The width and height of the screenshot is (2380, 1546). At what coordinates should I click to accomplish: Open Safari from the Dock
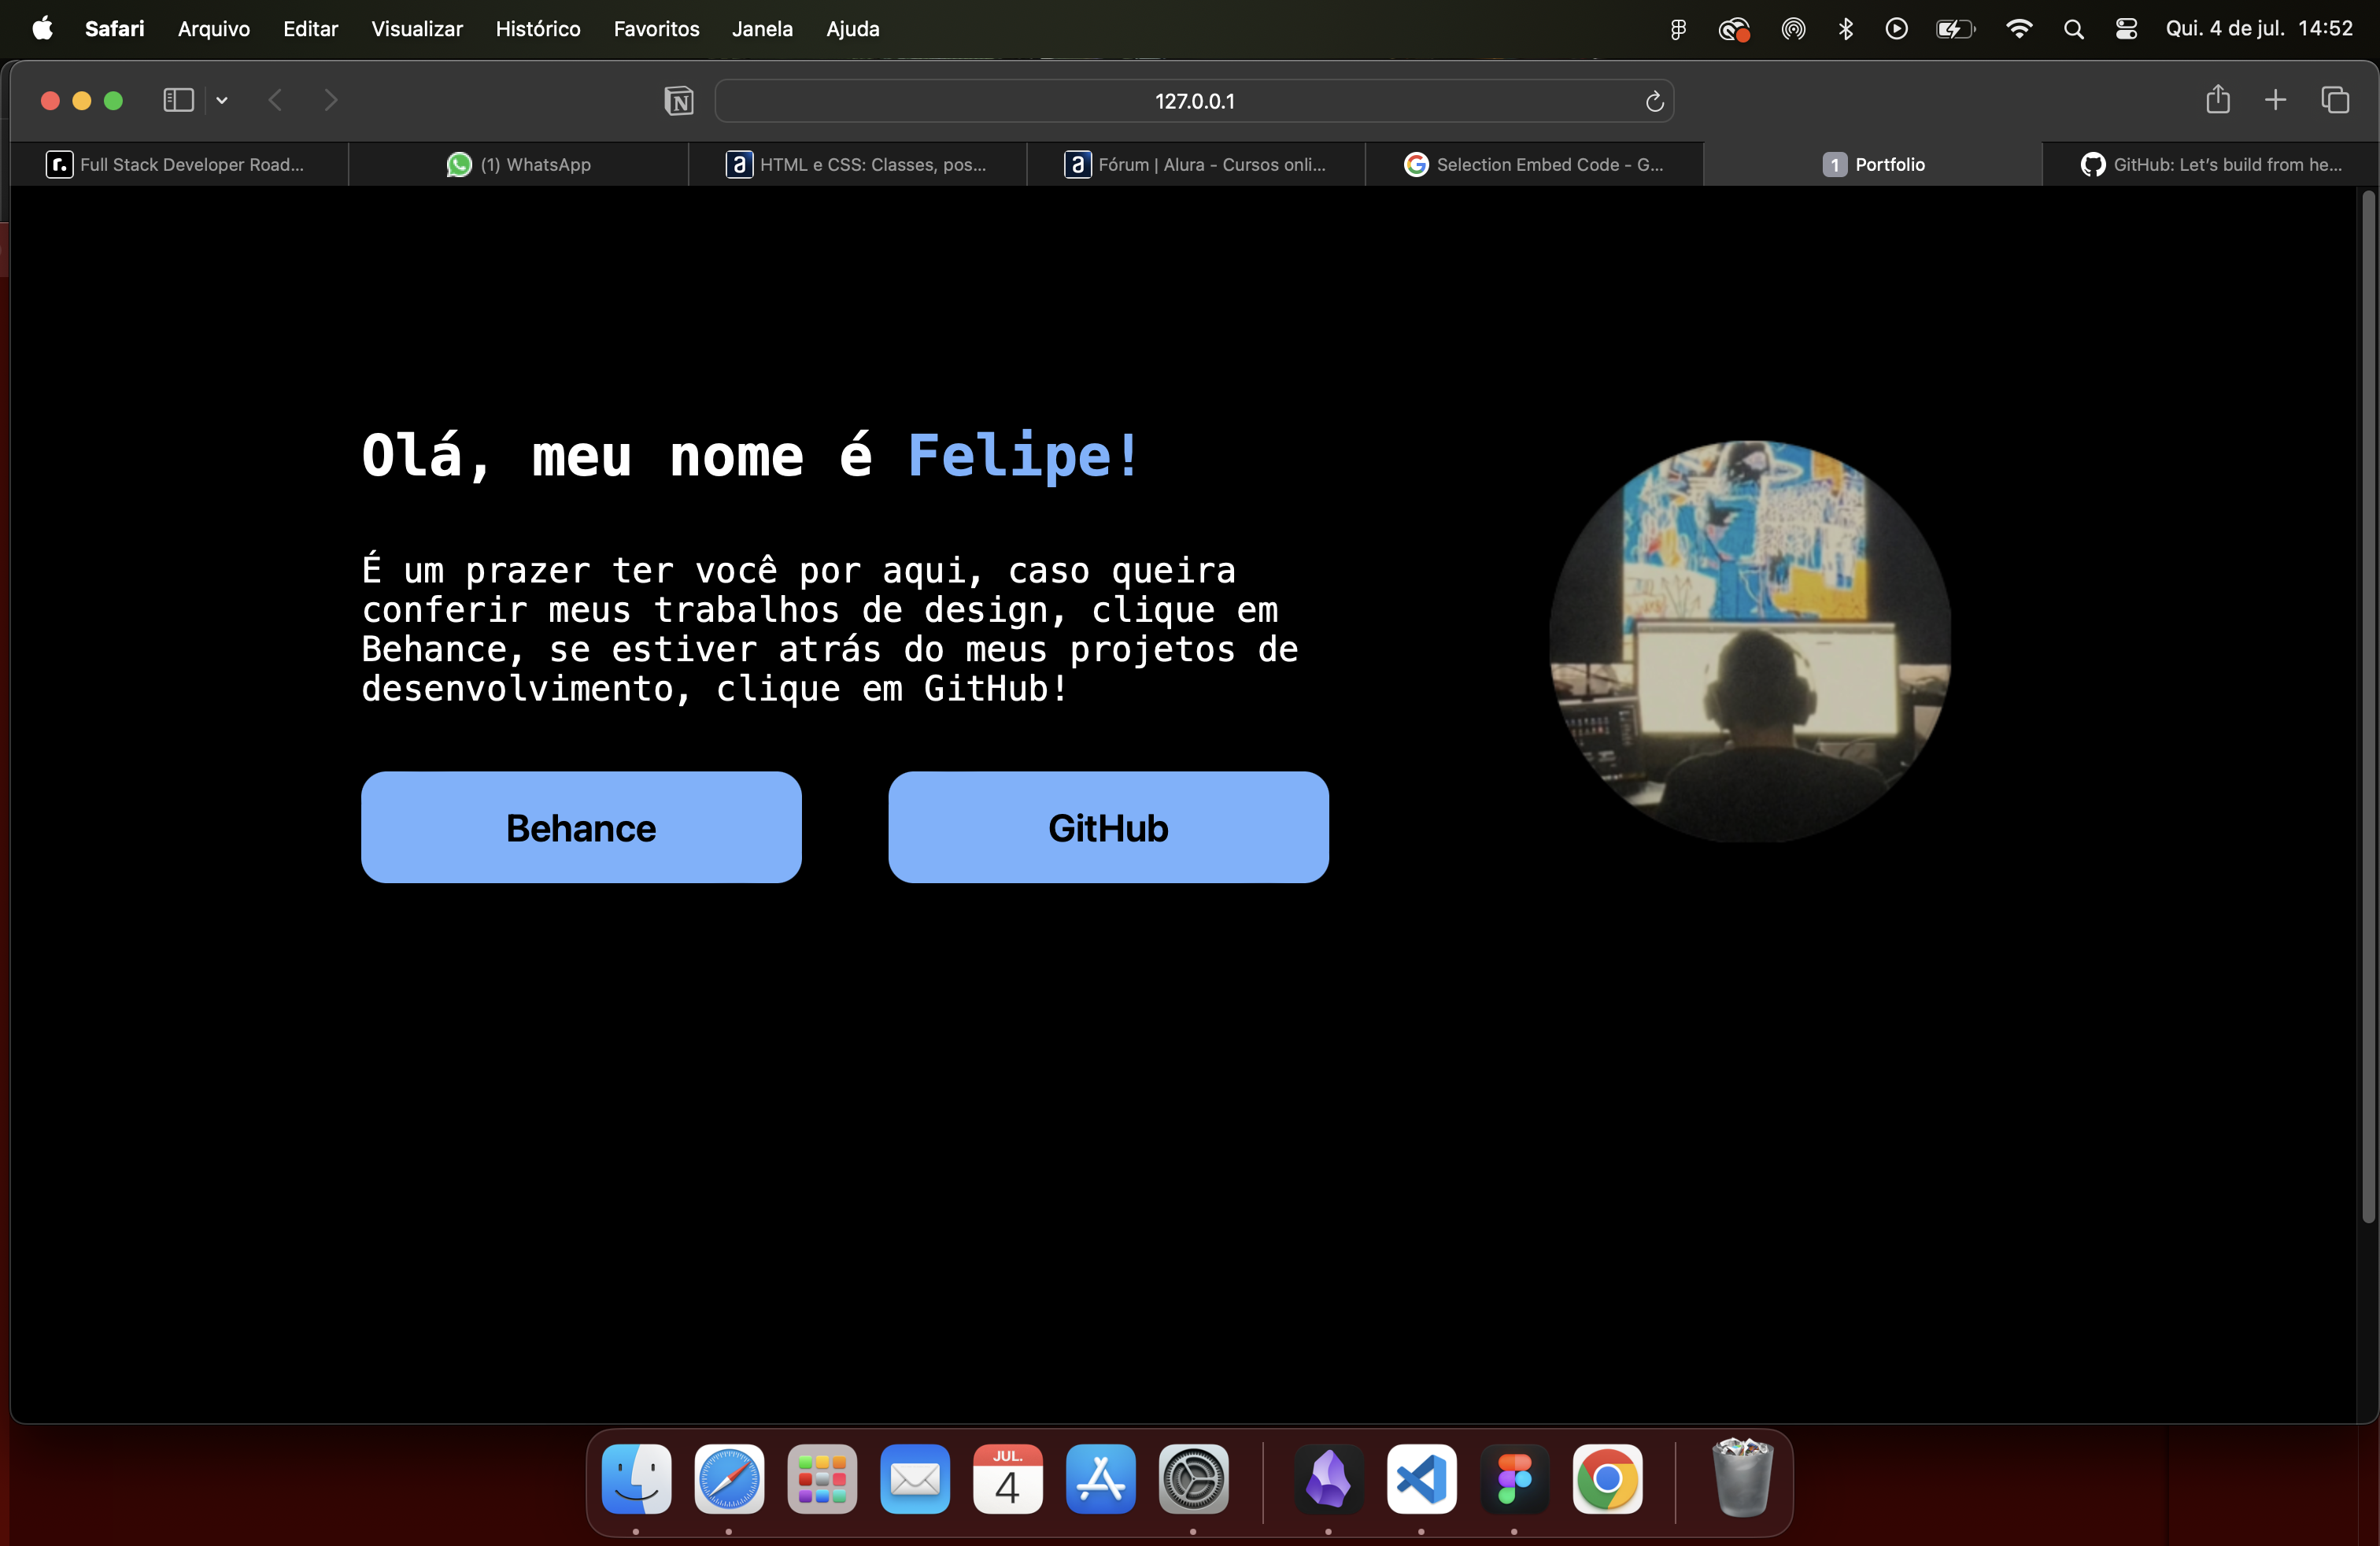(x=729, y=1479)
